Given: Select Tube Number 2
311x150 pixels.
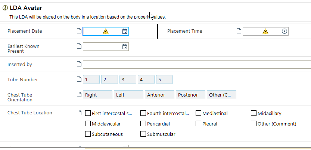Looking at the screenshot, I should click(x=109, y=79).
